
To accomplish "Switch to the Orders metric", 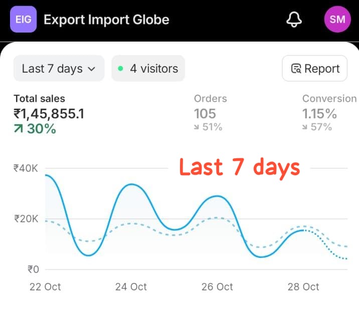I will coord(210,99).
